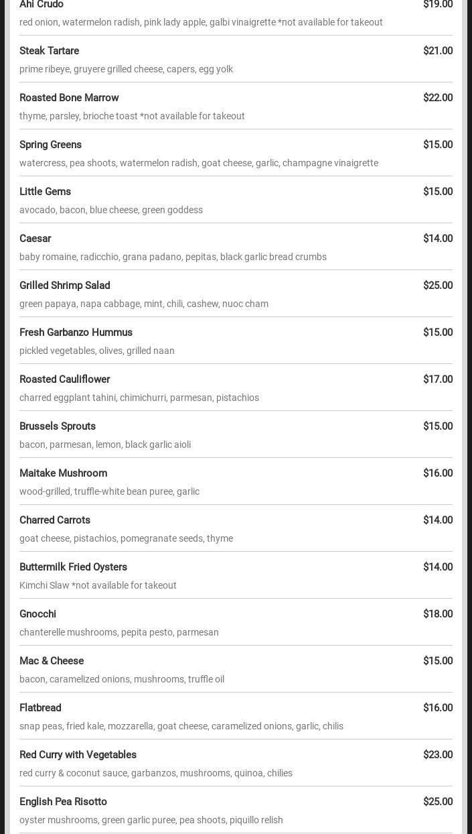Click the $22.00 Roasted Bone Marrow price

(438, 98)
